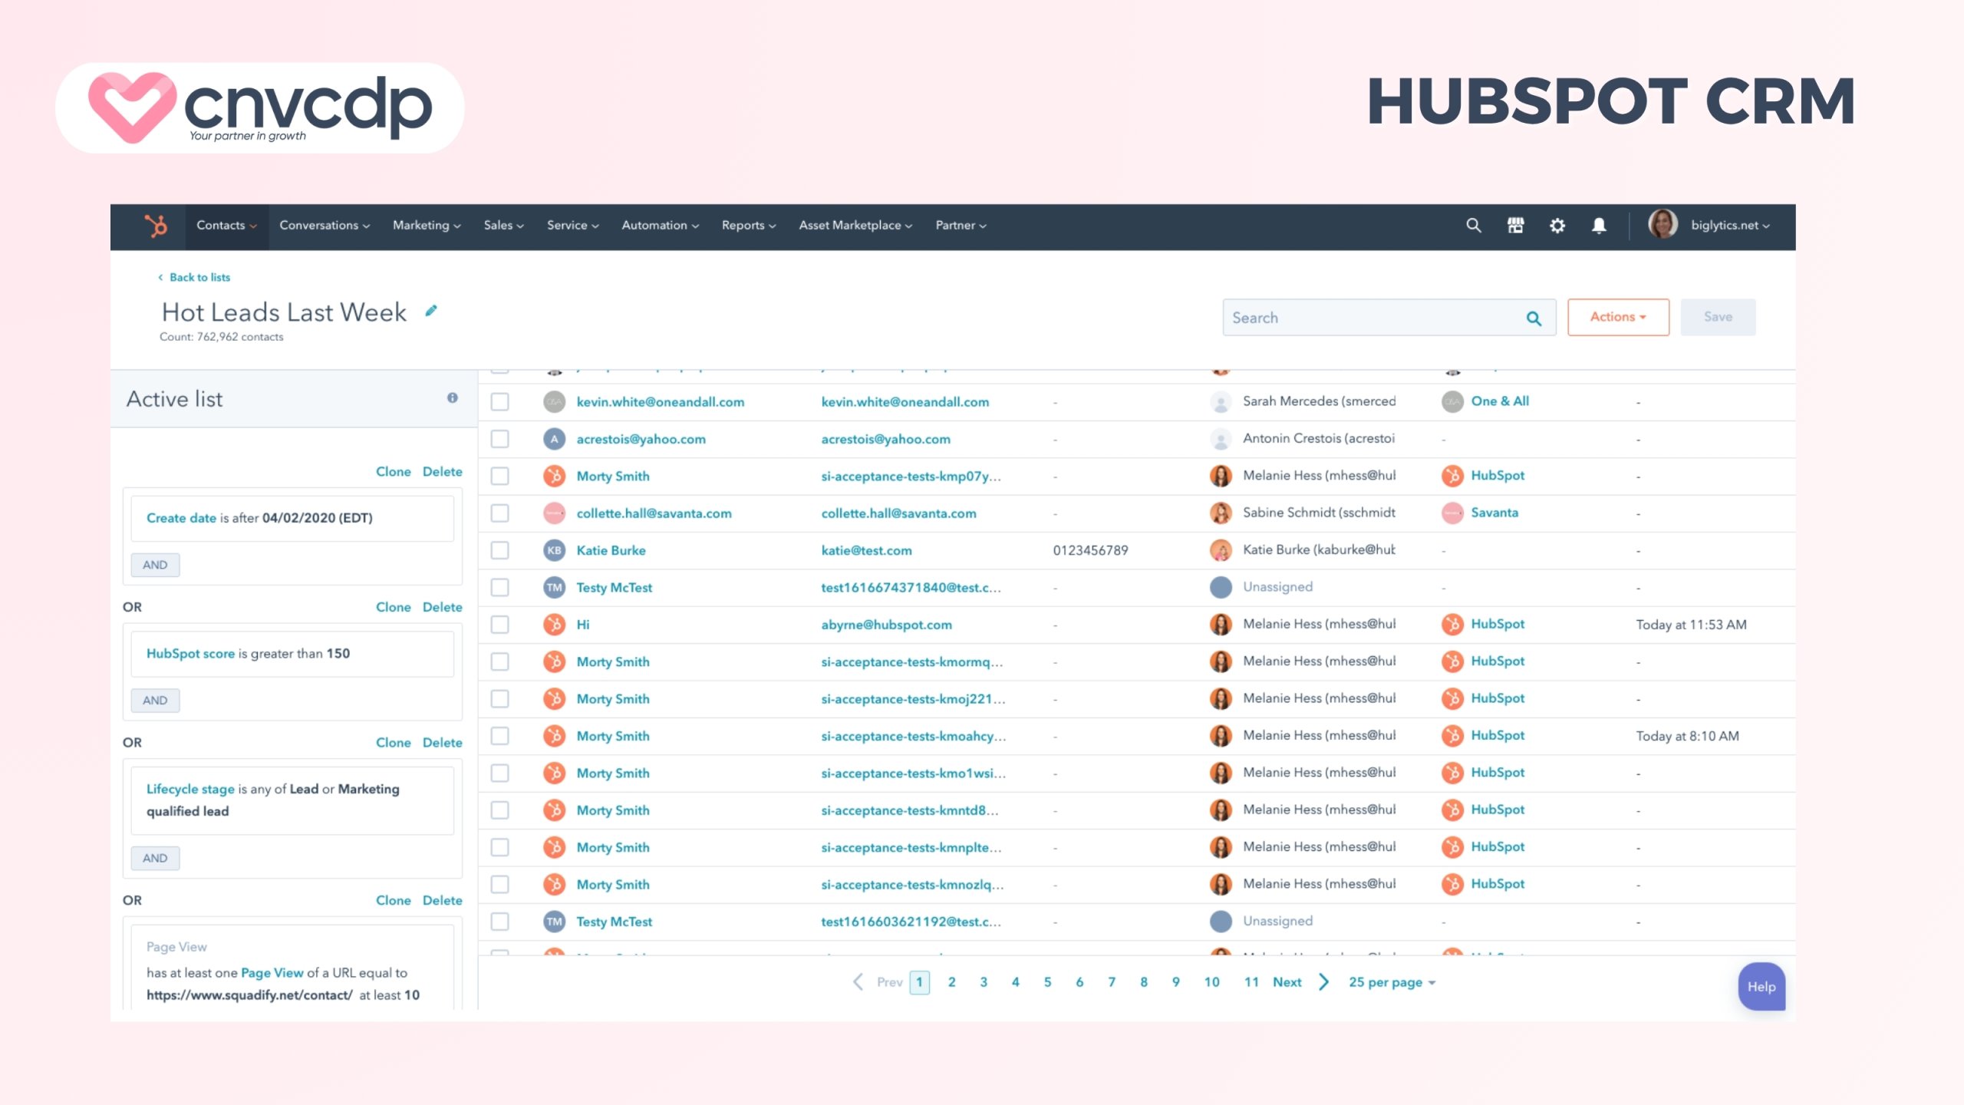Open the notifications bell
This screenshot has height=1105, width=1964.
pos(1600,226)
